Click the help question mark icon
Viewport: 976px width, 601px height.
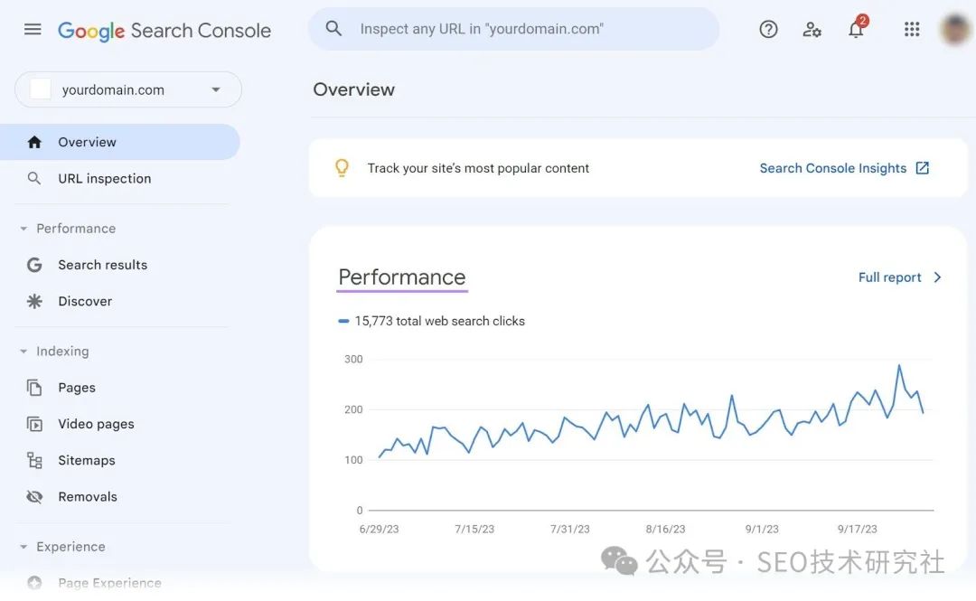[768, 29]
